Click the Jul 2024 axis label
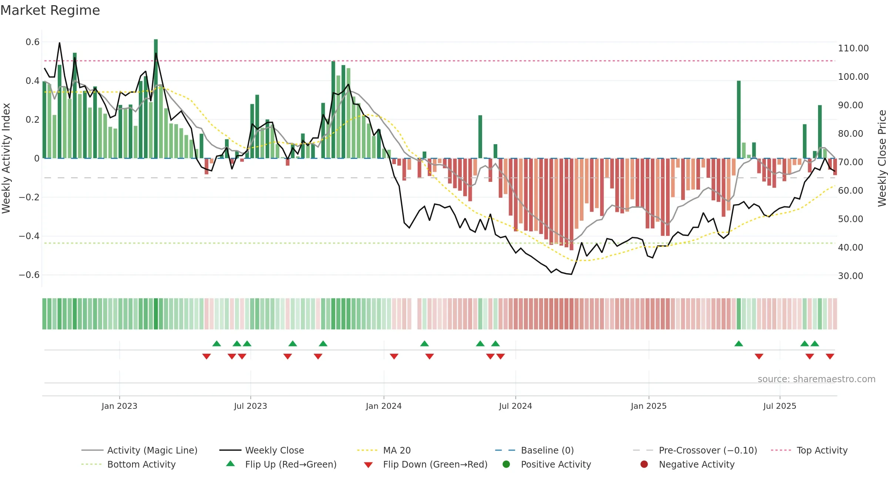This screenshot has height=499, width=888. point(515,406)
